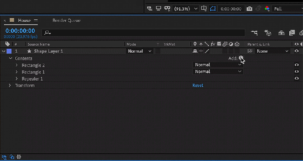Viewport: 303px width, 161px height.
Task: Click in the timeline layer search field
Action: pyautogui.click(x=143, y=33)
